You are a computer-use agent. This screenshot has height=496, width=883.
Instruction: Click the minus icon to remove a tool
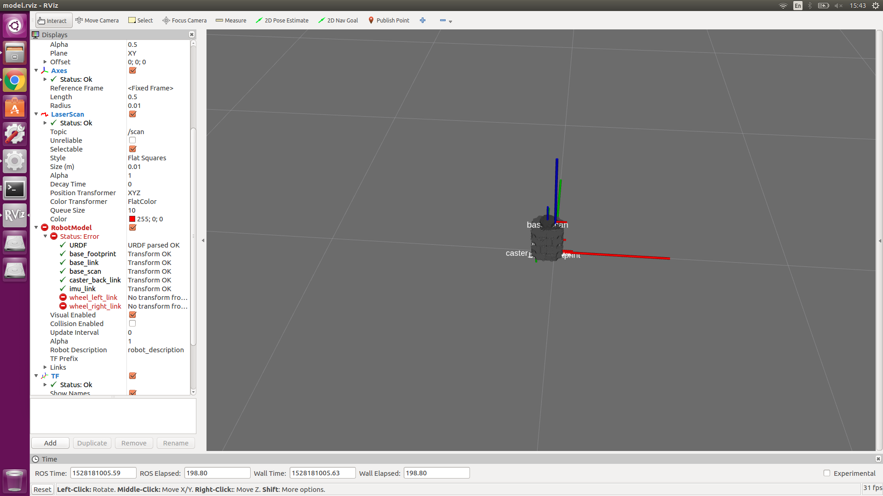coord(443,20)
